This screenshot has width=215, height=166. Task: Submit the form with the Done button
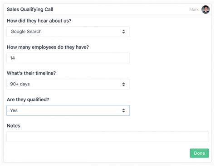tap(199, 153)
